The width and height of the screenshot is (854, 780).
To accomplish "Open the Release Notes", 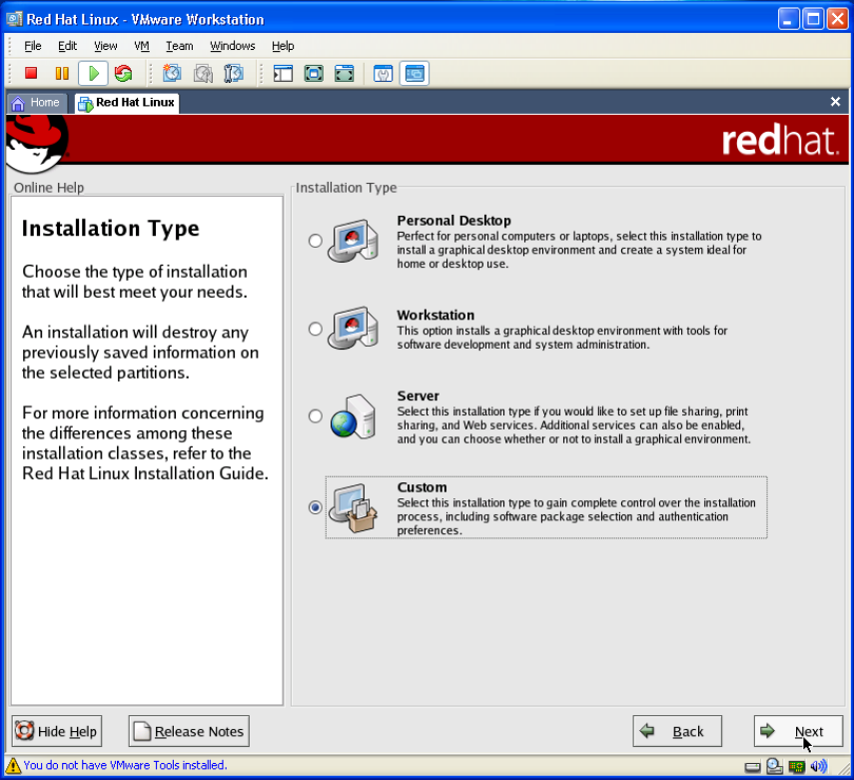I will pyautogui.click(x=188, y=731).
